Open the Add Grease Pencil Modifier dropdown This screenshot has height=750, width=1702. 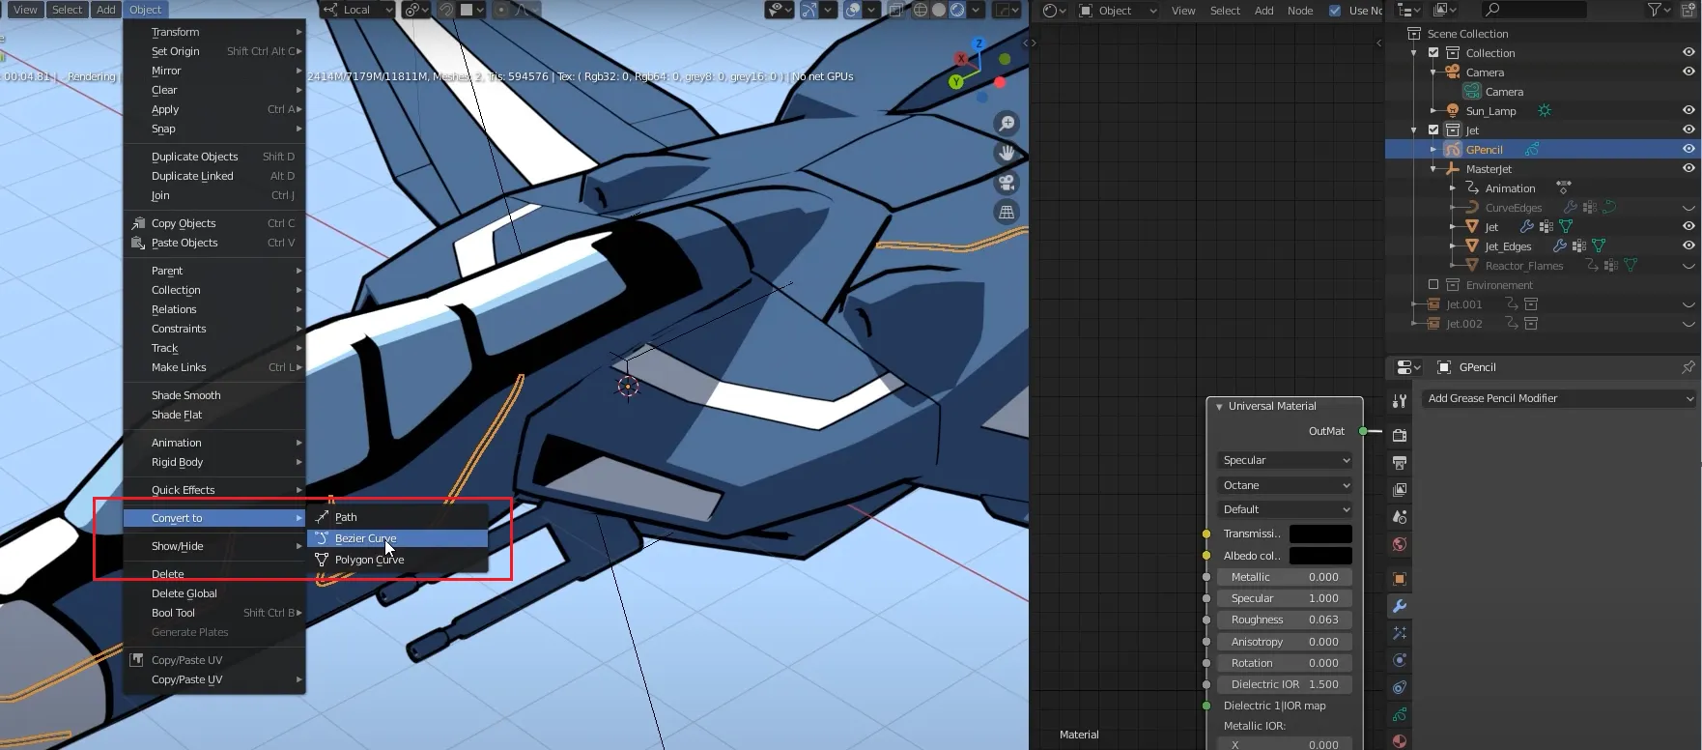click(x=1560, y=398)
